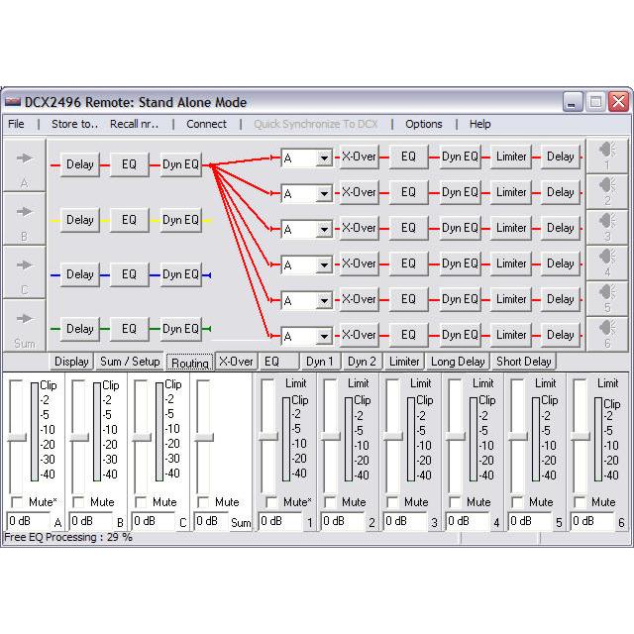This screenshot has width=634, height=634.
Task: Check Mute box for output 6
Action: pyautogui.click(x=580, y=502)
